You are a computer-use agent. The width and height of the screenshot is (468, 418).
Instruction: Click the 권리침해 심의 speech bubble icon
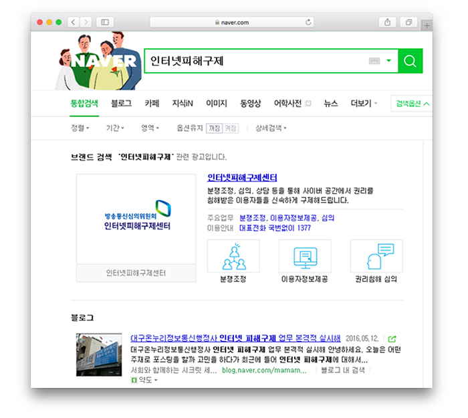coord(376,256)
